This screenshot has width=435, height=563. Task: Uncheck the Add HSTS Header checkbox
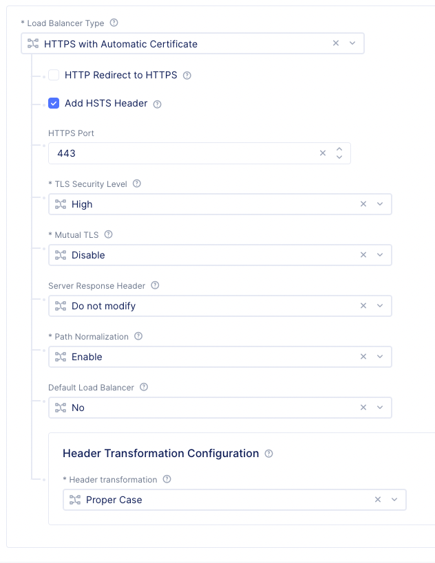[x=54, y=103]
